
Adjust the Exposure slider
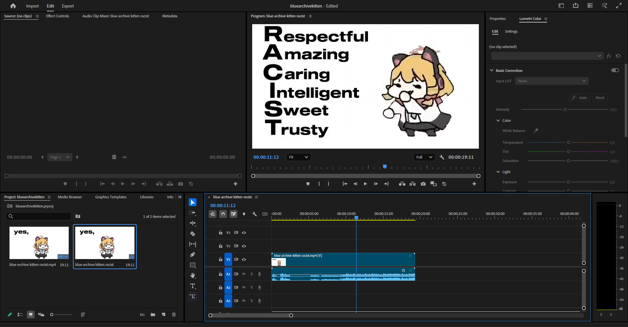coord(568,182)
